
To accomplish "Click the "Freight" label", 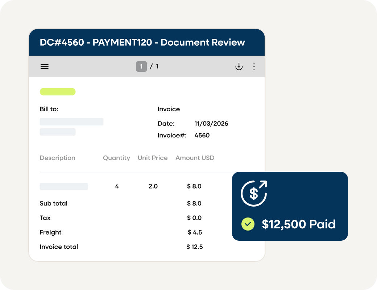I will (x=50, y=232).
